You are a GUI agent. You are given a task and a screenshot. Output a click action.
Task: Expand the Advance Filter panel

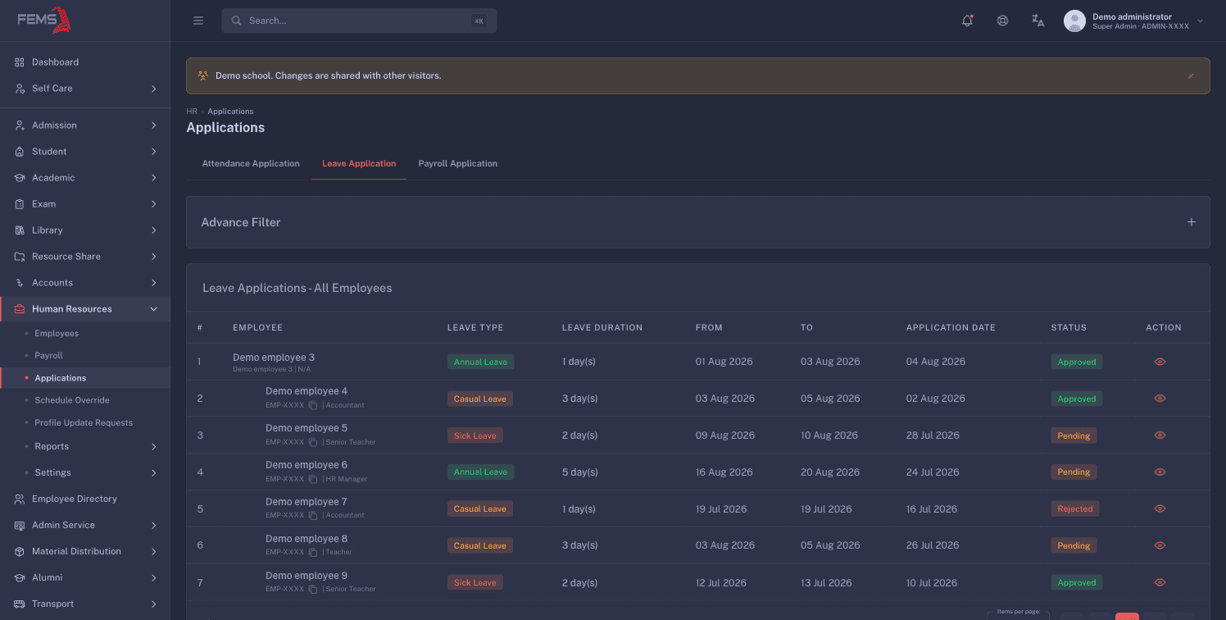point(1192,222)
